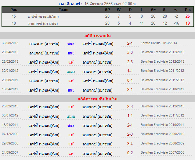
Task: Select match date '30/08/2013'
Action: click(10, 43)
